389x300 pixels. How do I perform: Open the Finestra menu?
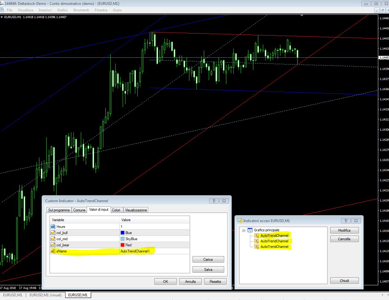coord(101,10)
